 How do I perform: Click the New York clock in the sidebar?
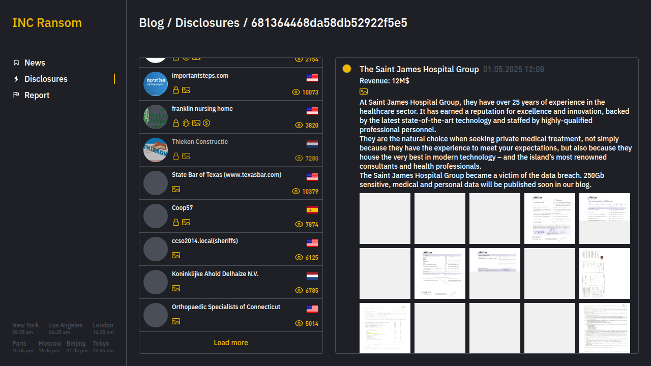point(25,328)
